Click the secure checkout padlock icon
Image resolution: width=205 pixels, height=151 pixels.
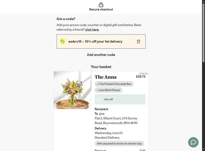click(101, 4)
